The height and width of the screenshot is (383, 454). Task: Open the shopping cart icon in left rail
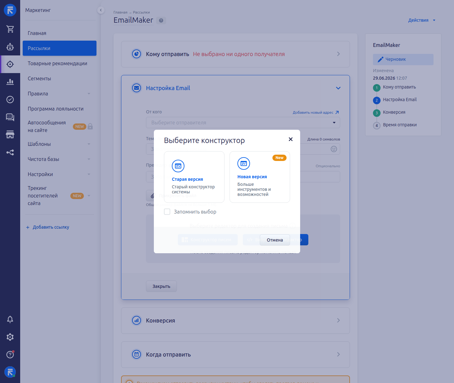[10, 29]
